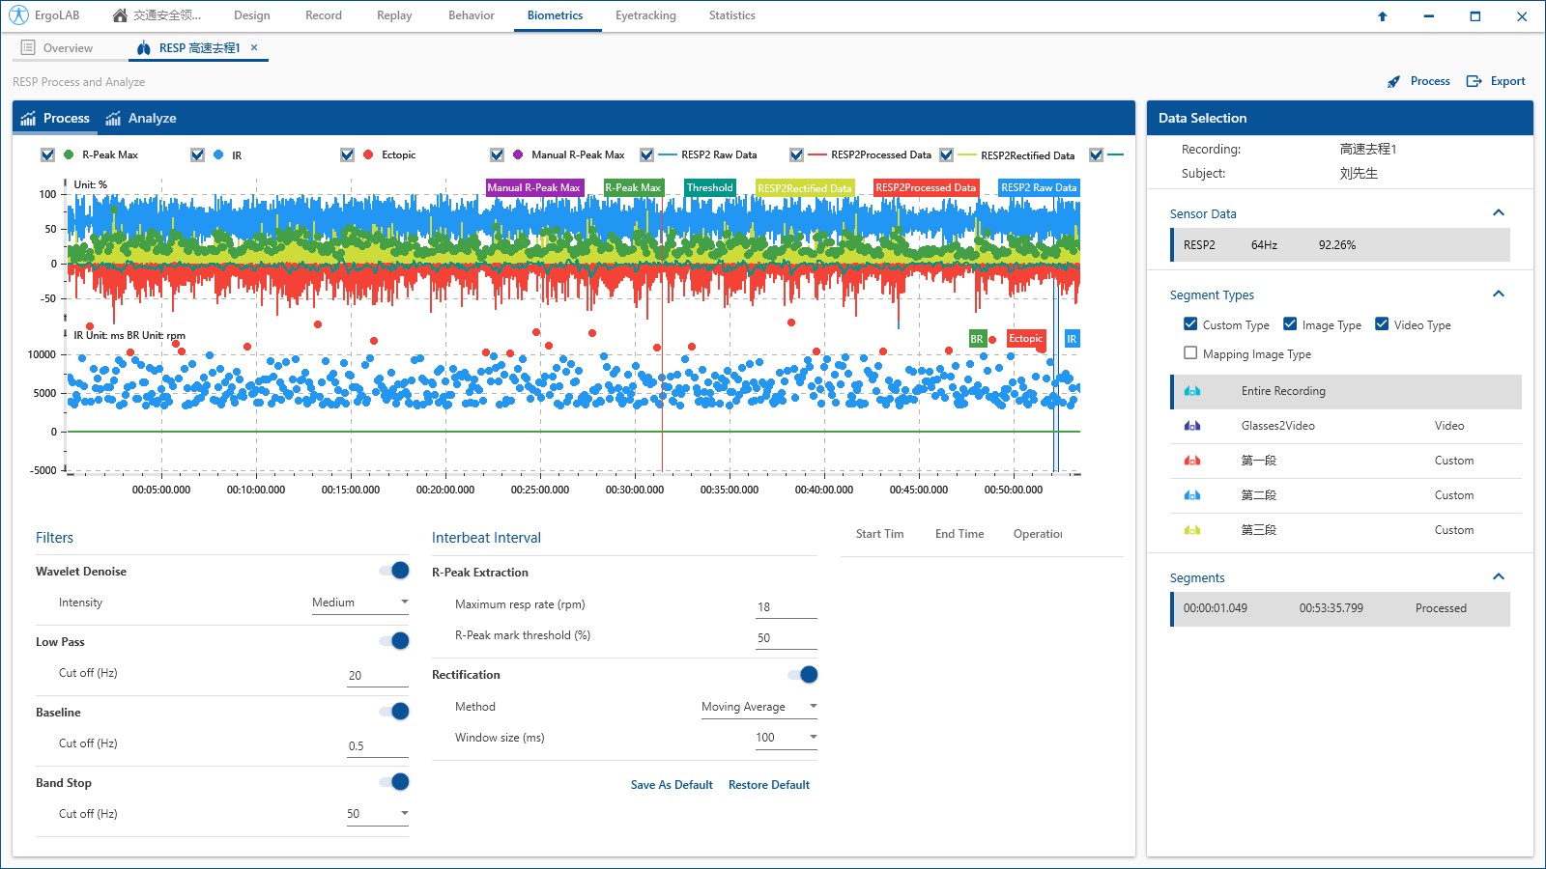Uncheck the Ectopic legend checkbox
Image resolution: width=1546 pixels, height=869 pixels.
(x=347, y=154)
